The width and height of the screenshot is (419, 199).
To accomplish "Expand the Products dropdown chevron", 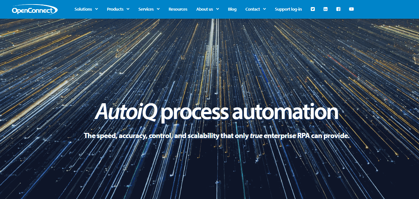I will pos(128,9).
